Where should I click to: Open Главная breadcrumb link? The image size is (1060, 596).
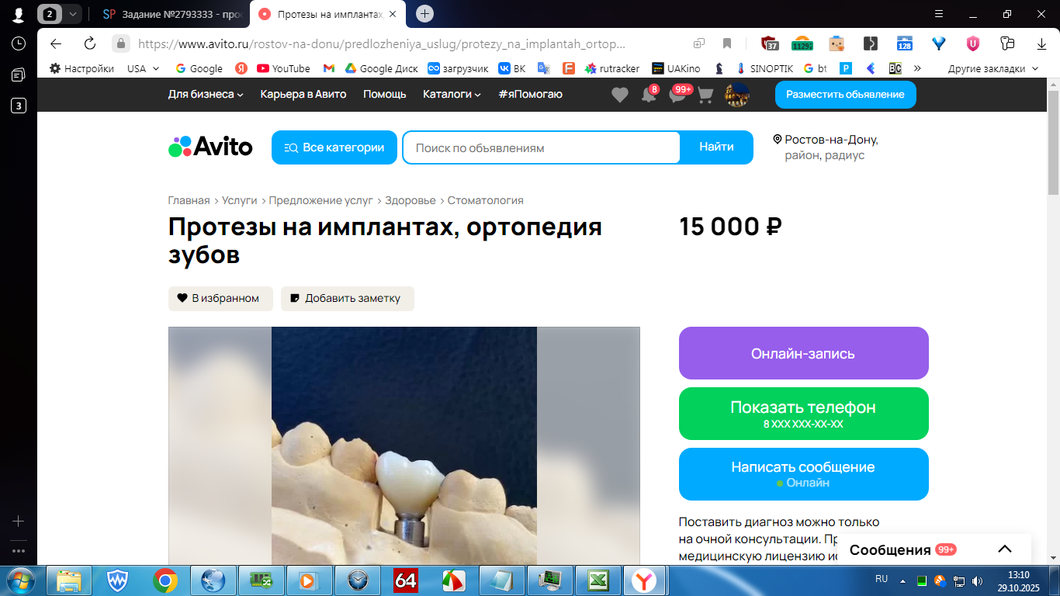189,200
